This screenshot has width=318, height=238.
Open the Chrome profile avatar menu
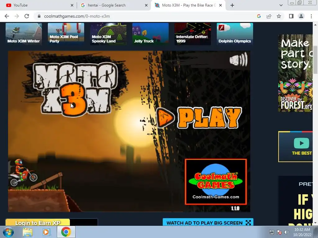click(x=301, y=16)
